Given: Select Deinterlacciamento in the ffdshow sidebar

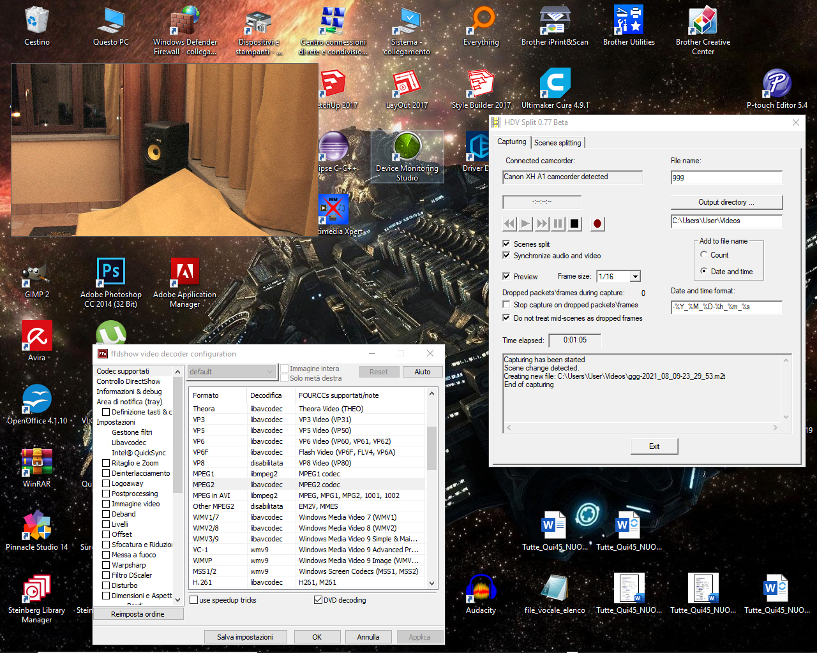Looking at the screenshot, I should point(140,473).
